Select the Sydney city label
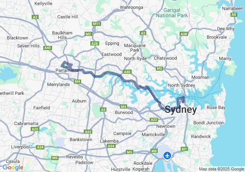 181,110
